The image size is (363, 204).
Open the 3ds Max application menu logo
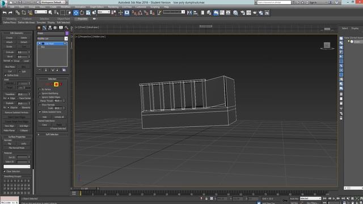pyautogui.click(x=4, y=3)
